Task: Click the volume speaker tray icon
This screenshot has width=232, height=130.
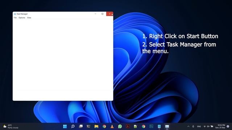Action: click(208, 126)
